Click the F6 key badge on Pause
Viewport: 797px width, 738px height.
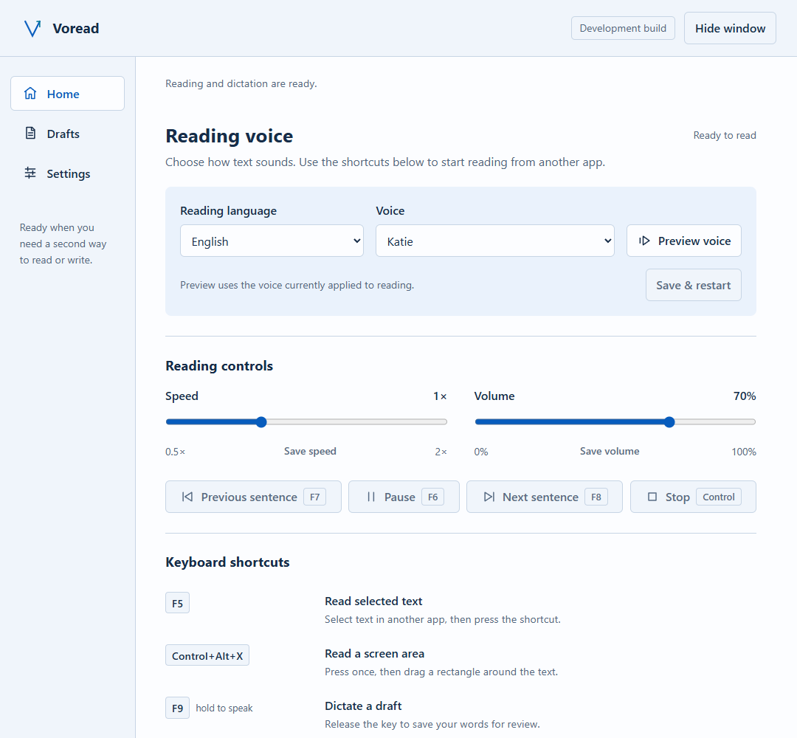pos(432,497)
